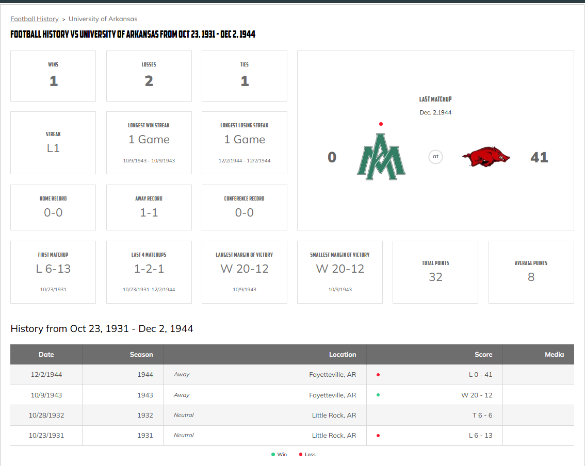Click the First Matchup L 6-13 card
The image size is (585, 466).
[53, 272]
